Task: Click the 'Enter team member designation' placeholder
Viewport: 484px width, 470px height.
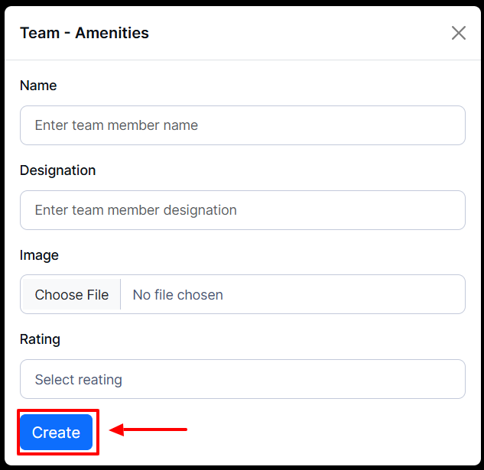Action: [x=135, y=210]
